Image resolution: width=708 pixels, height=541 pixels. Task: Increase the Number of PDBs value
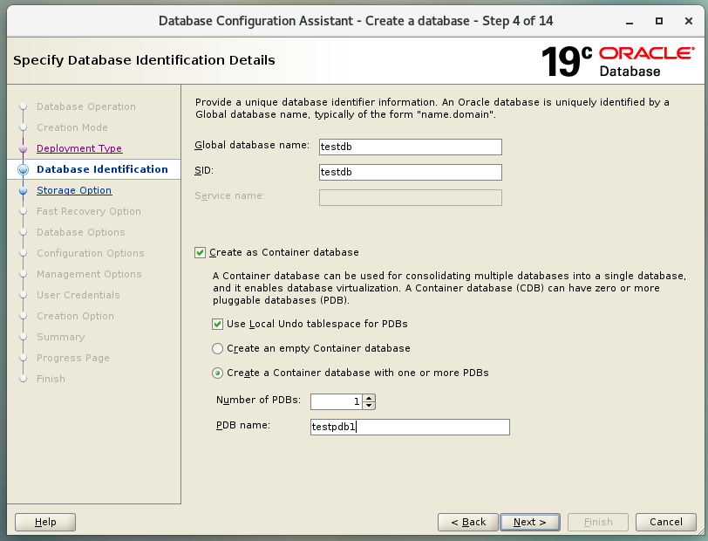pyautogui.click(x=369, y=398)
